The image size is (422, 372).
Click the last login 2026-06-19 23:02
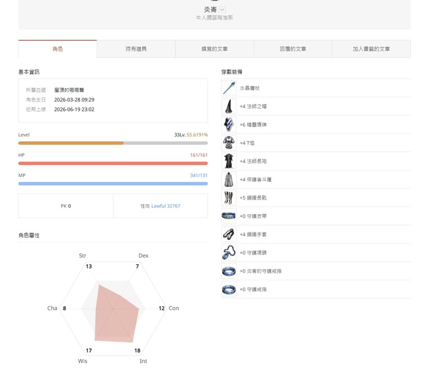coord(74,109)
